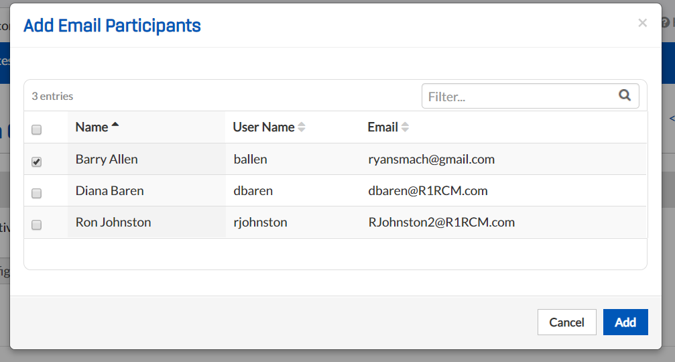Click username rjohnston

(x=261, y=222)
